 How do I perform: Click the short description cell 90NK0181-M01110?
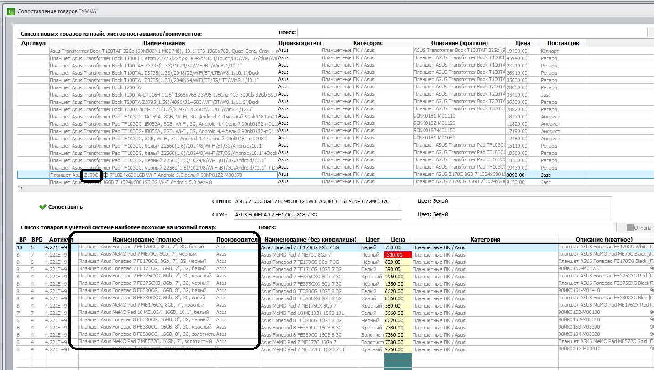[459, 116]
